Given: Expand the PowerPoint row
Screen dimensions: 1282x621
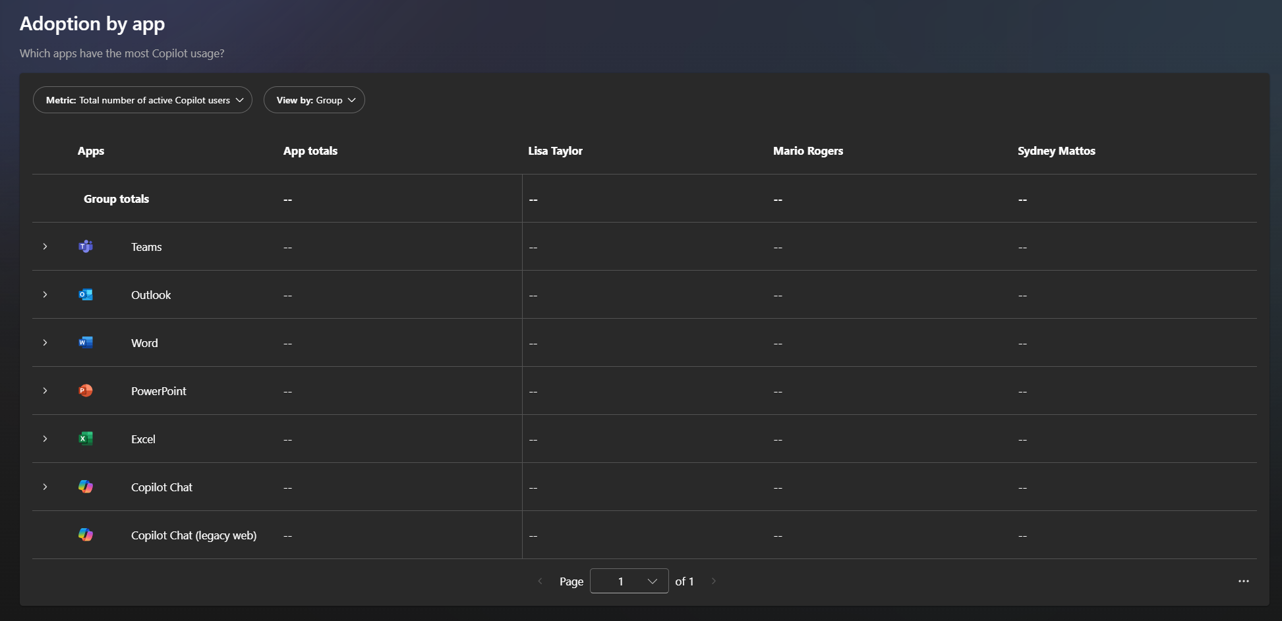Looking at the screenshot, I should click(45, 391).
